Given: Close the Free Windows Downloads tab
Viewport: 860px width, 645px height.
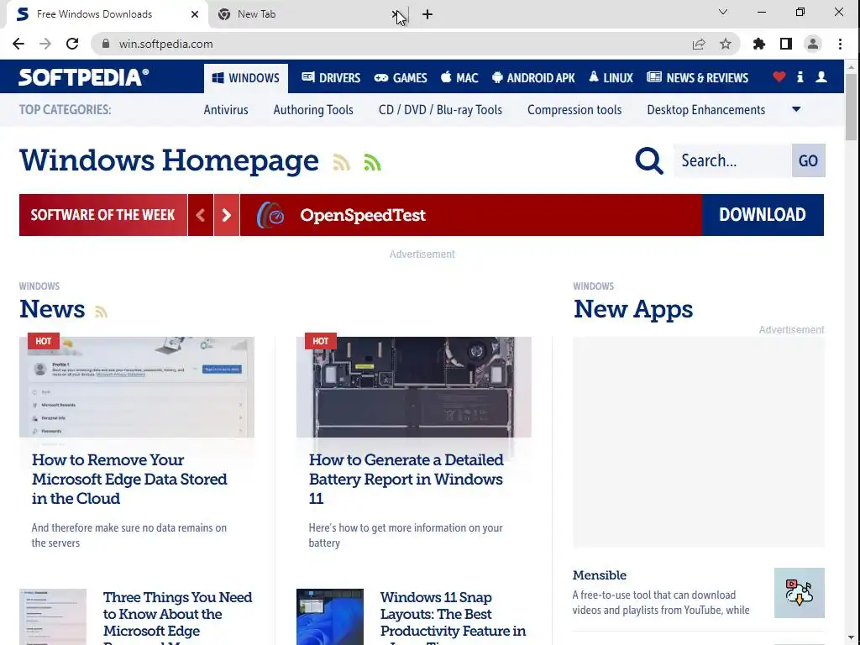Looking at the screenshot, I should 195,14.
